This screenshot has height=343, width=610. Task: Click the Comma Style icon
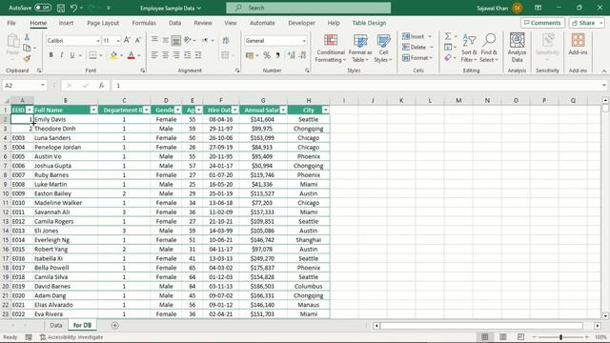click(277, 55)
